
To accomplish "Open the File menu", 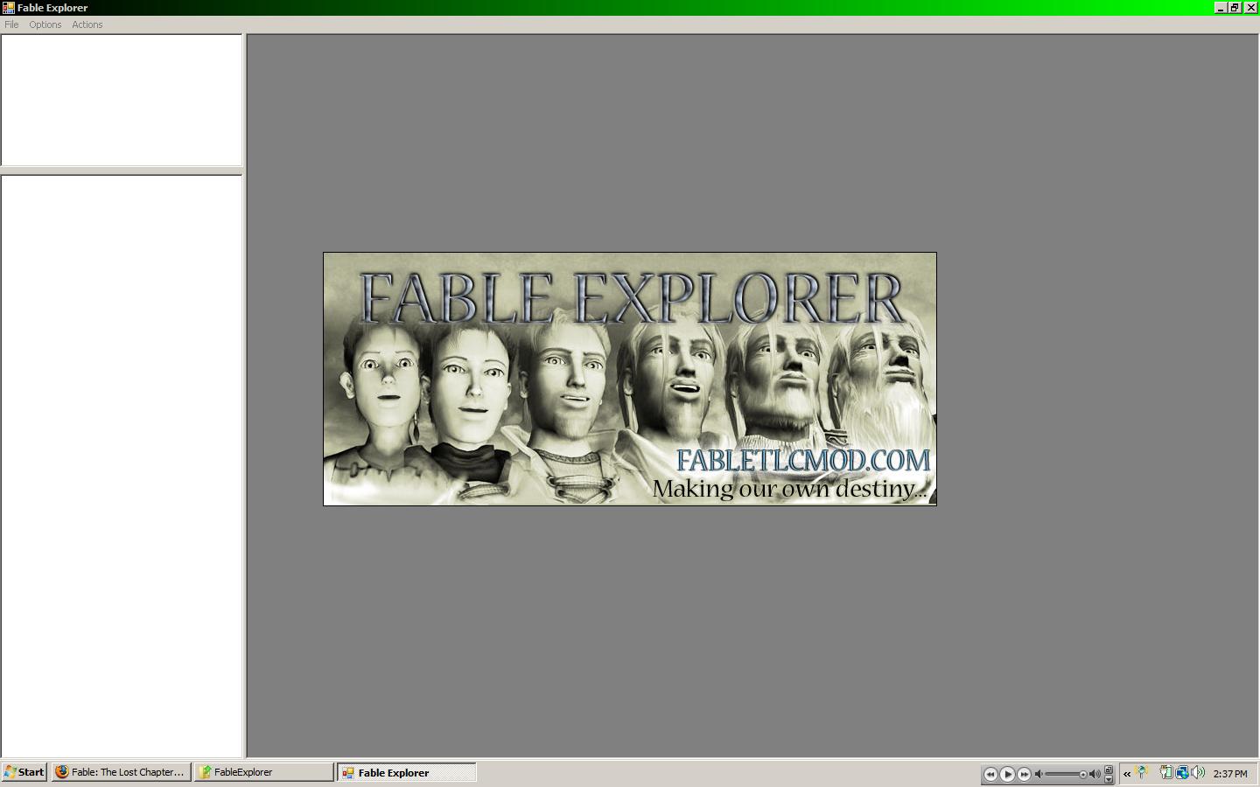I will click(x=11, y=24).
